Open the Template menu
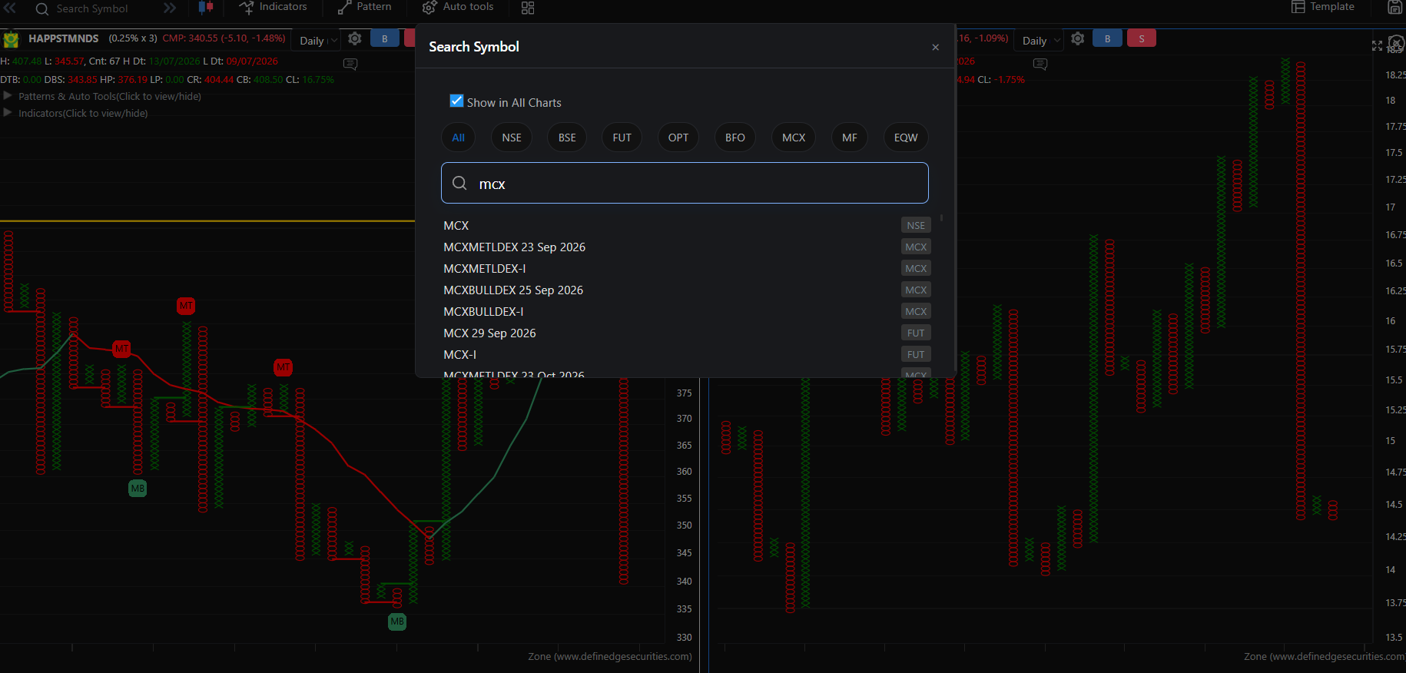1406x673 pixels. [1323, 7]
